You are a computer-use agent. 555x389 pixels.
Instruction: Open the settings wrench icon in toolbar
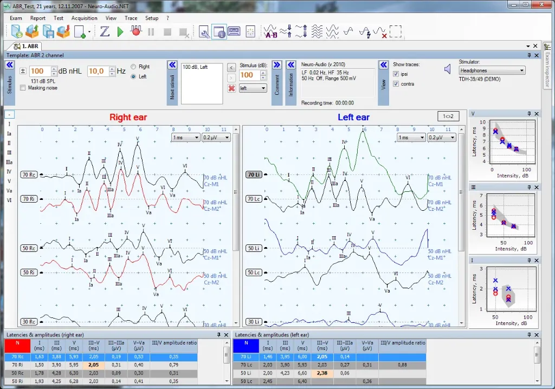[x=204, y=32]
